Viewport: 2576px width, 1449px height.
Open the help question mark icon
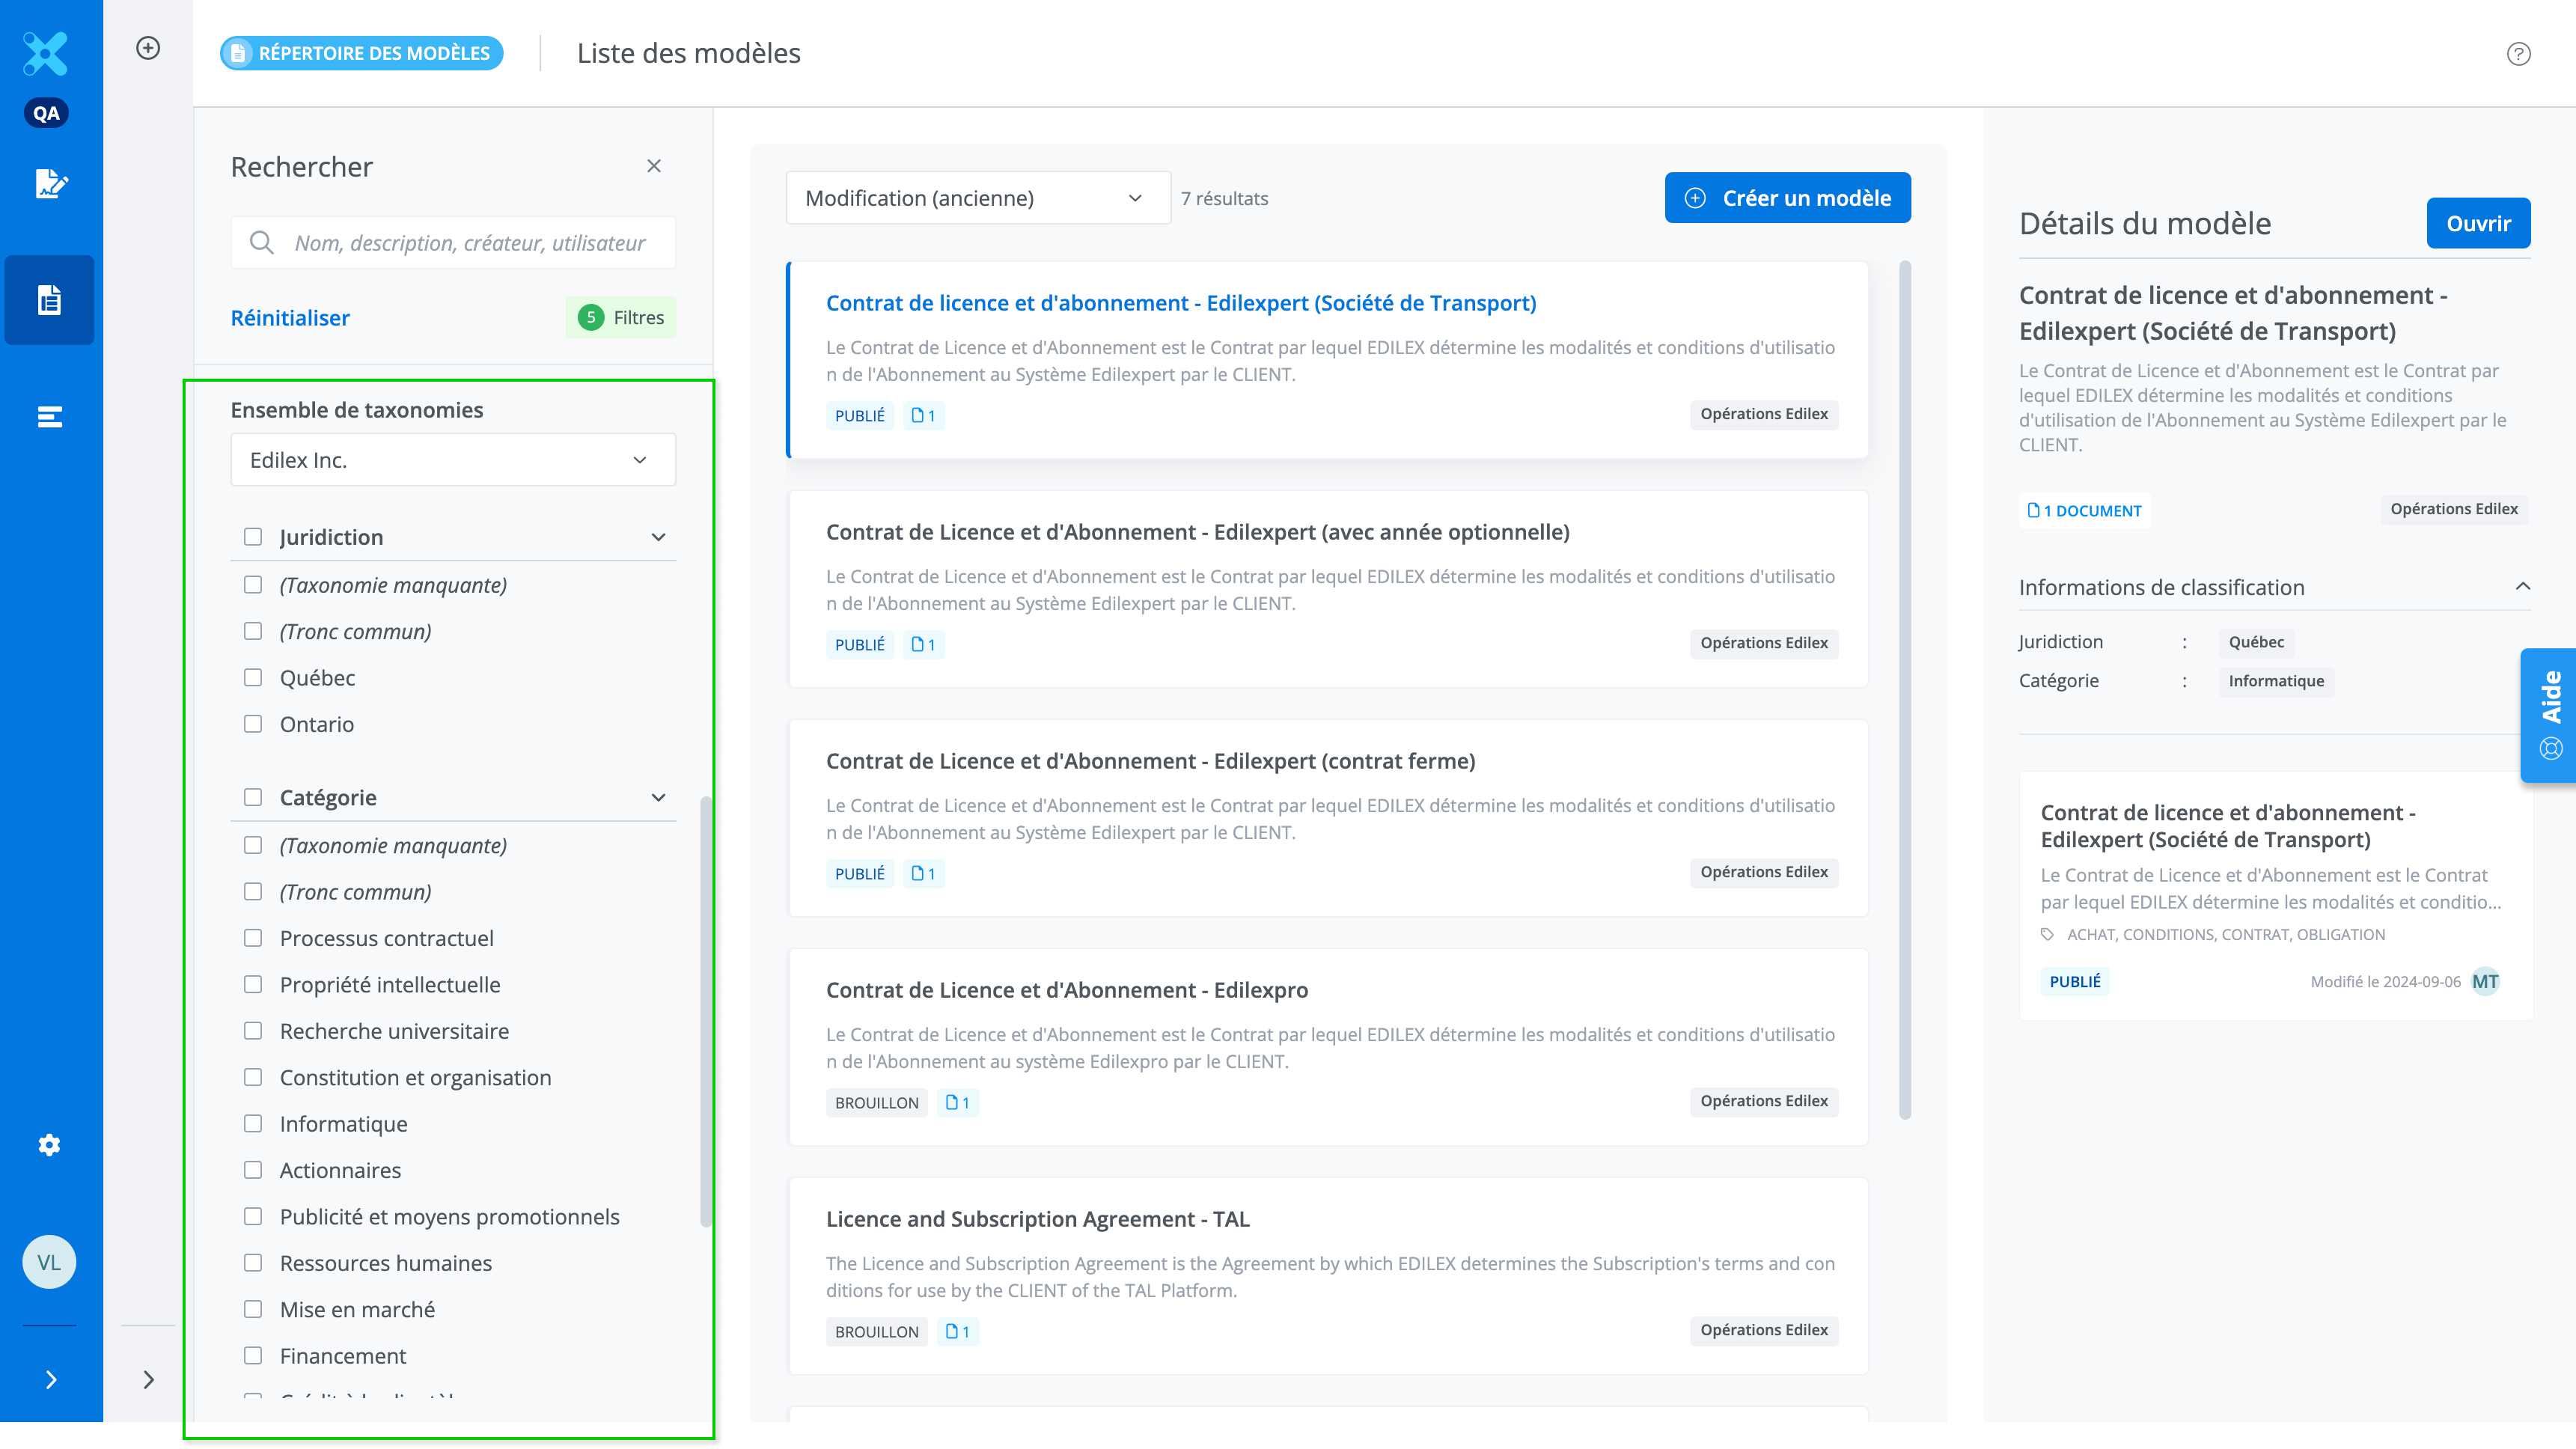[x=2518, y=54]
